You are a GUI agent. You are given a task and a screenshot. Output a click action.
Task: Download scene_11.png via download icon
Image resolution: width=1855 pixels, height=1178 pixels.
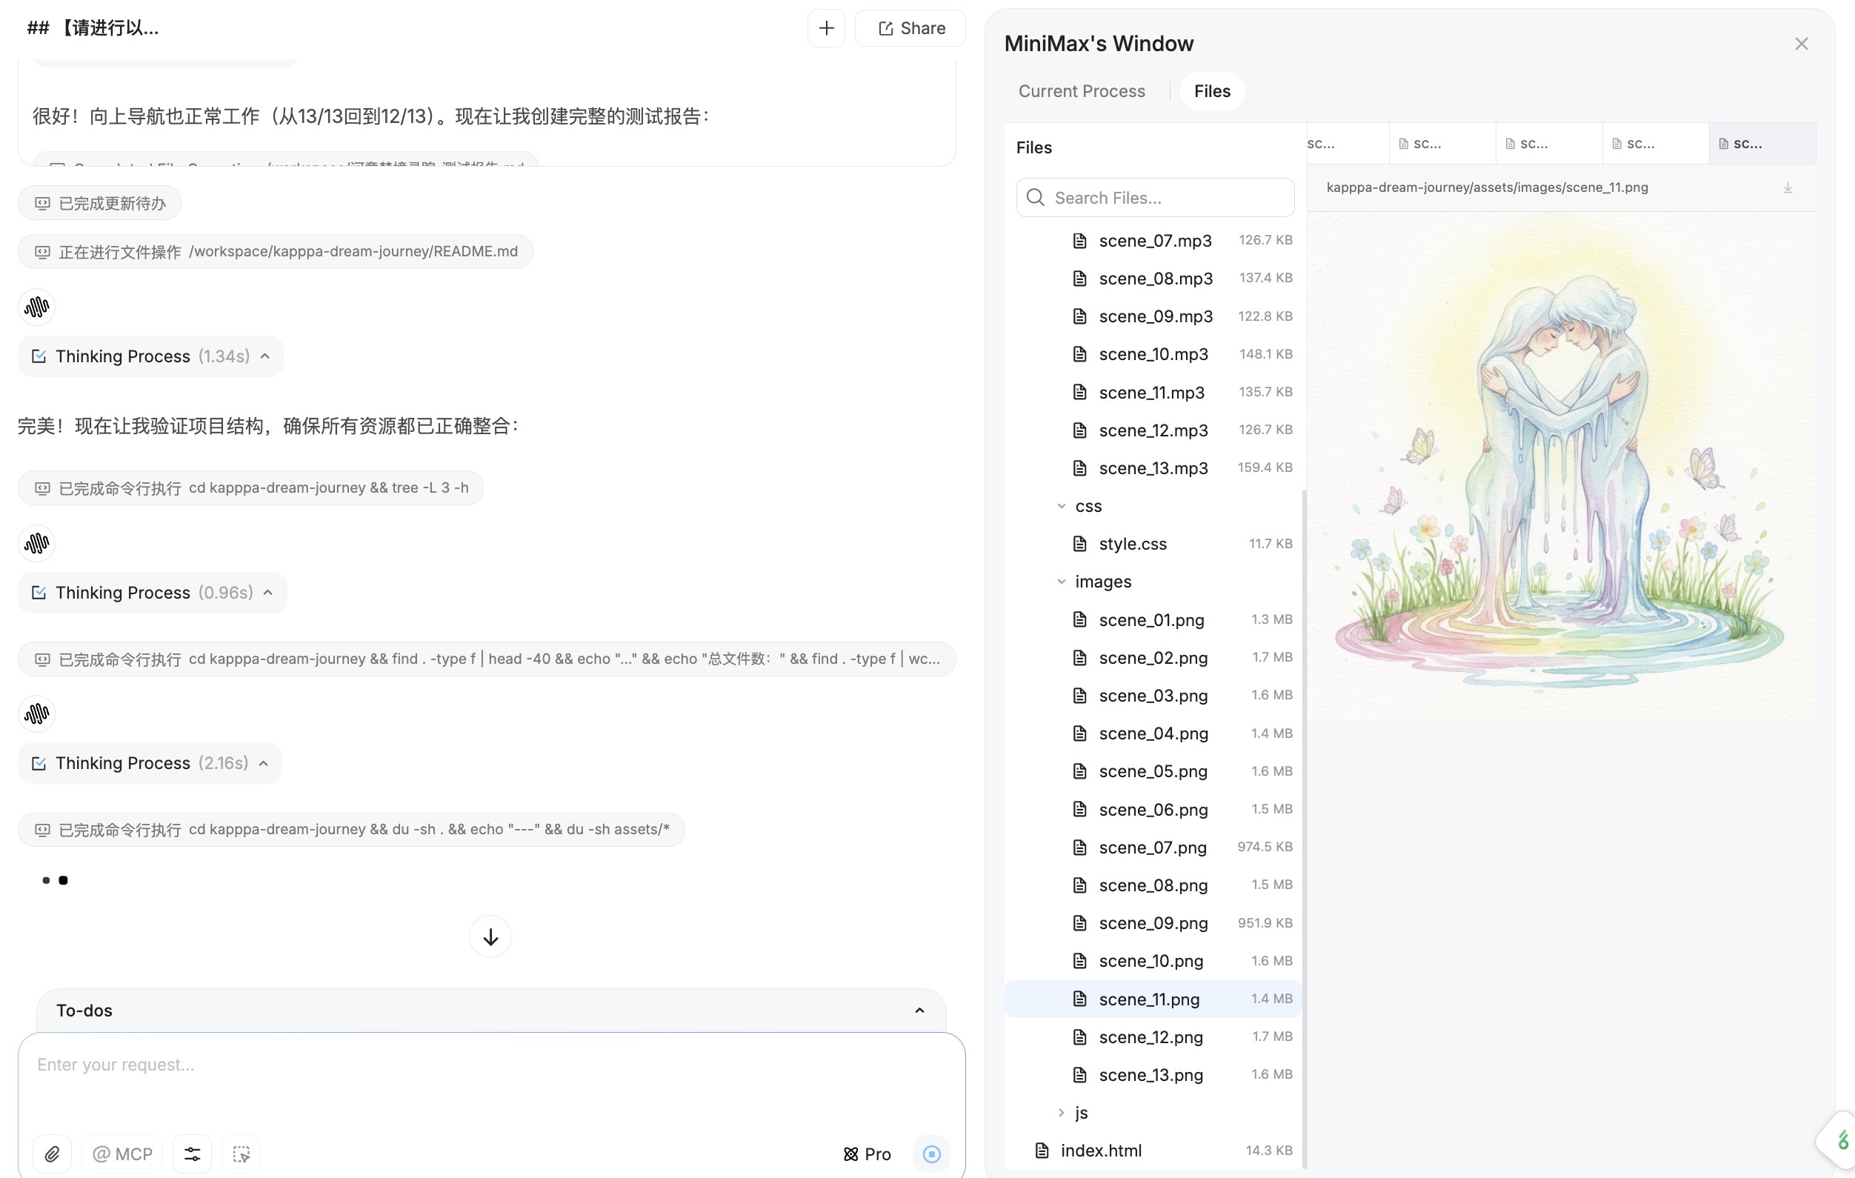(x=1787, y=188)
